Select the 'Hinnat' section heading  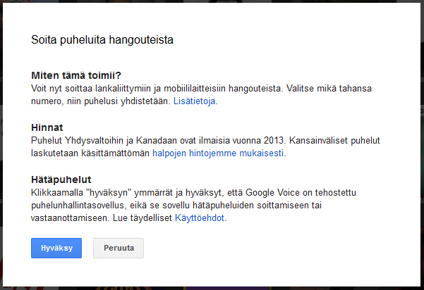[x=47, y=127]
